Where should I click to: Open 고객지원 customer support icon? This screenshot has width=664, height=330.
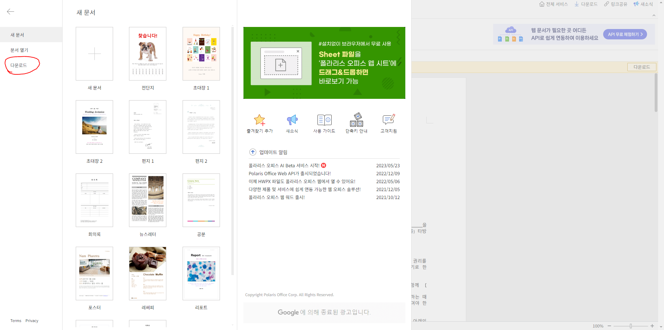(388, 120)
